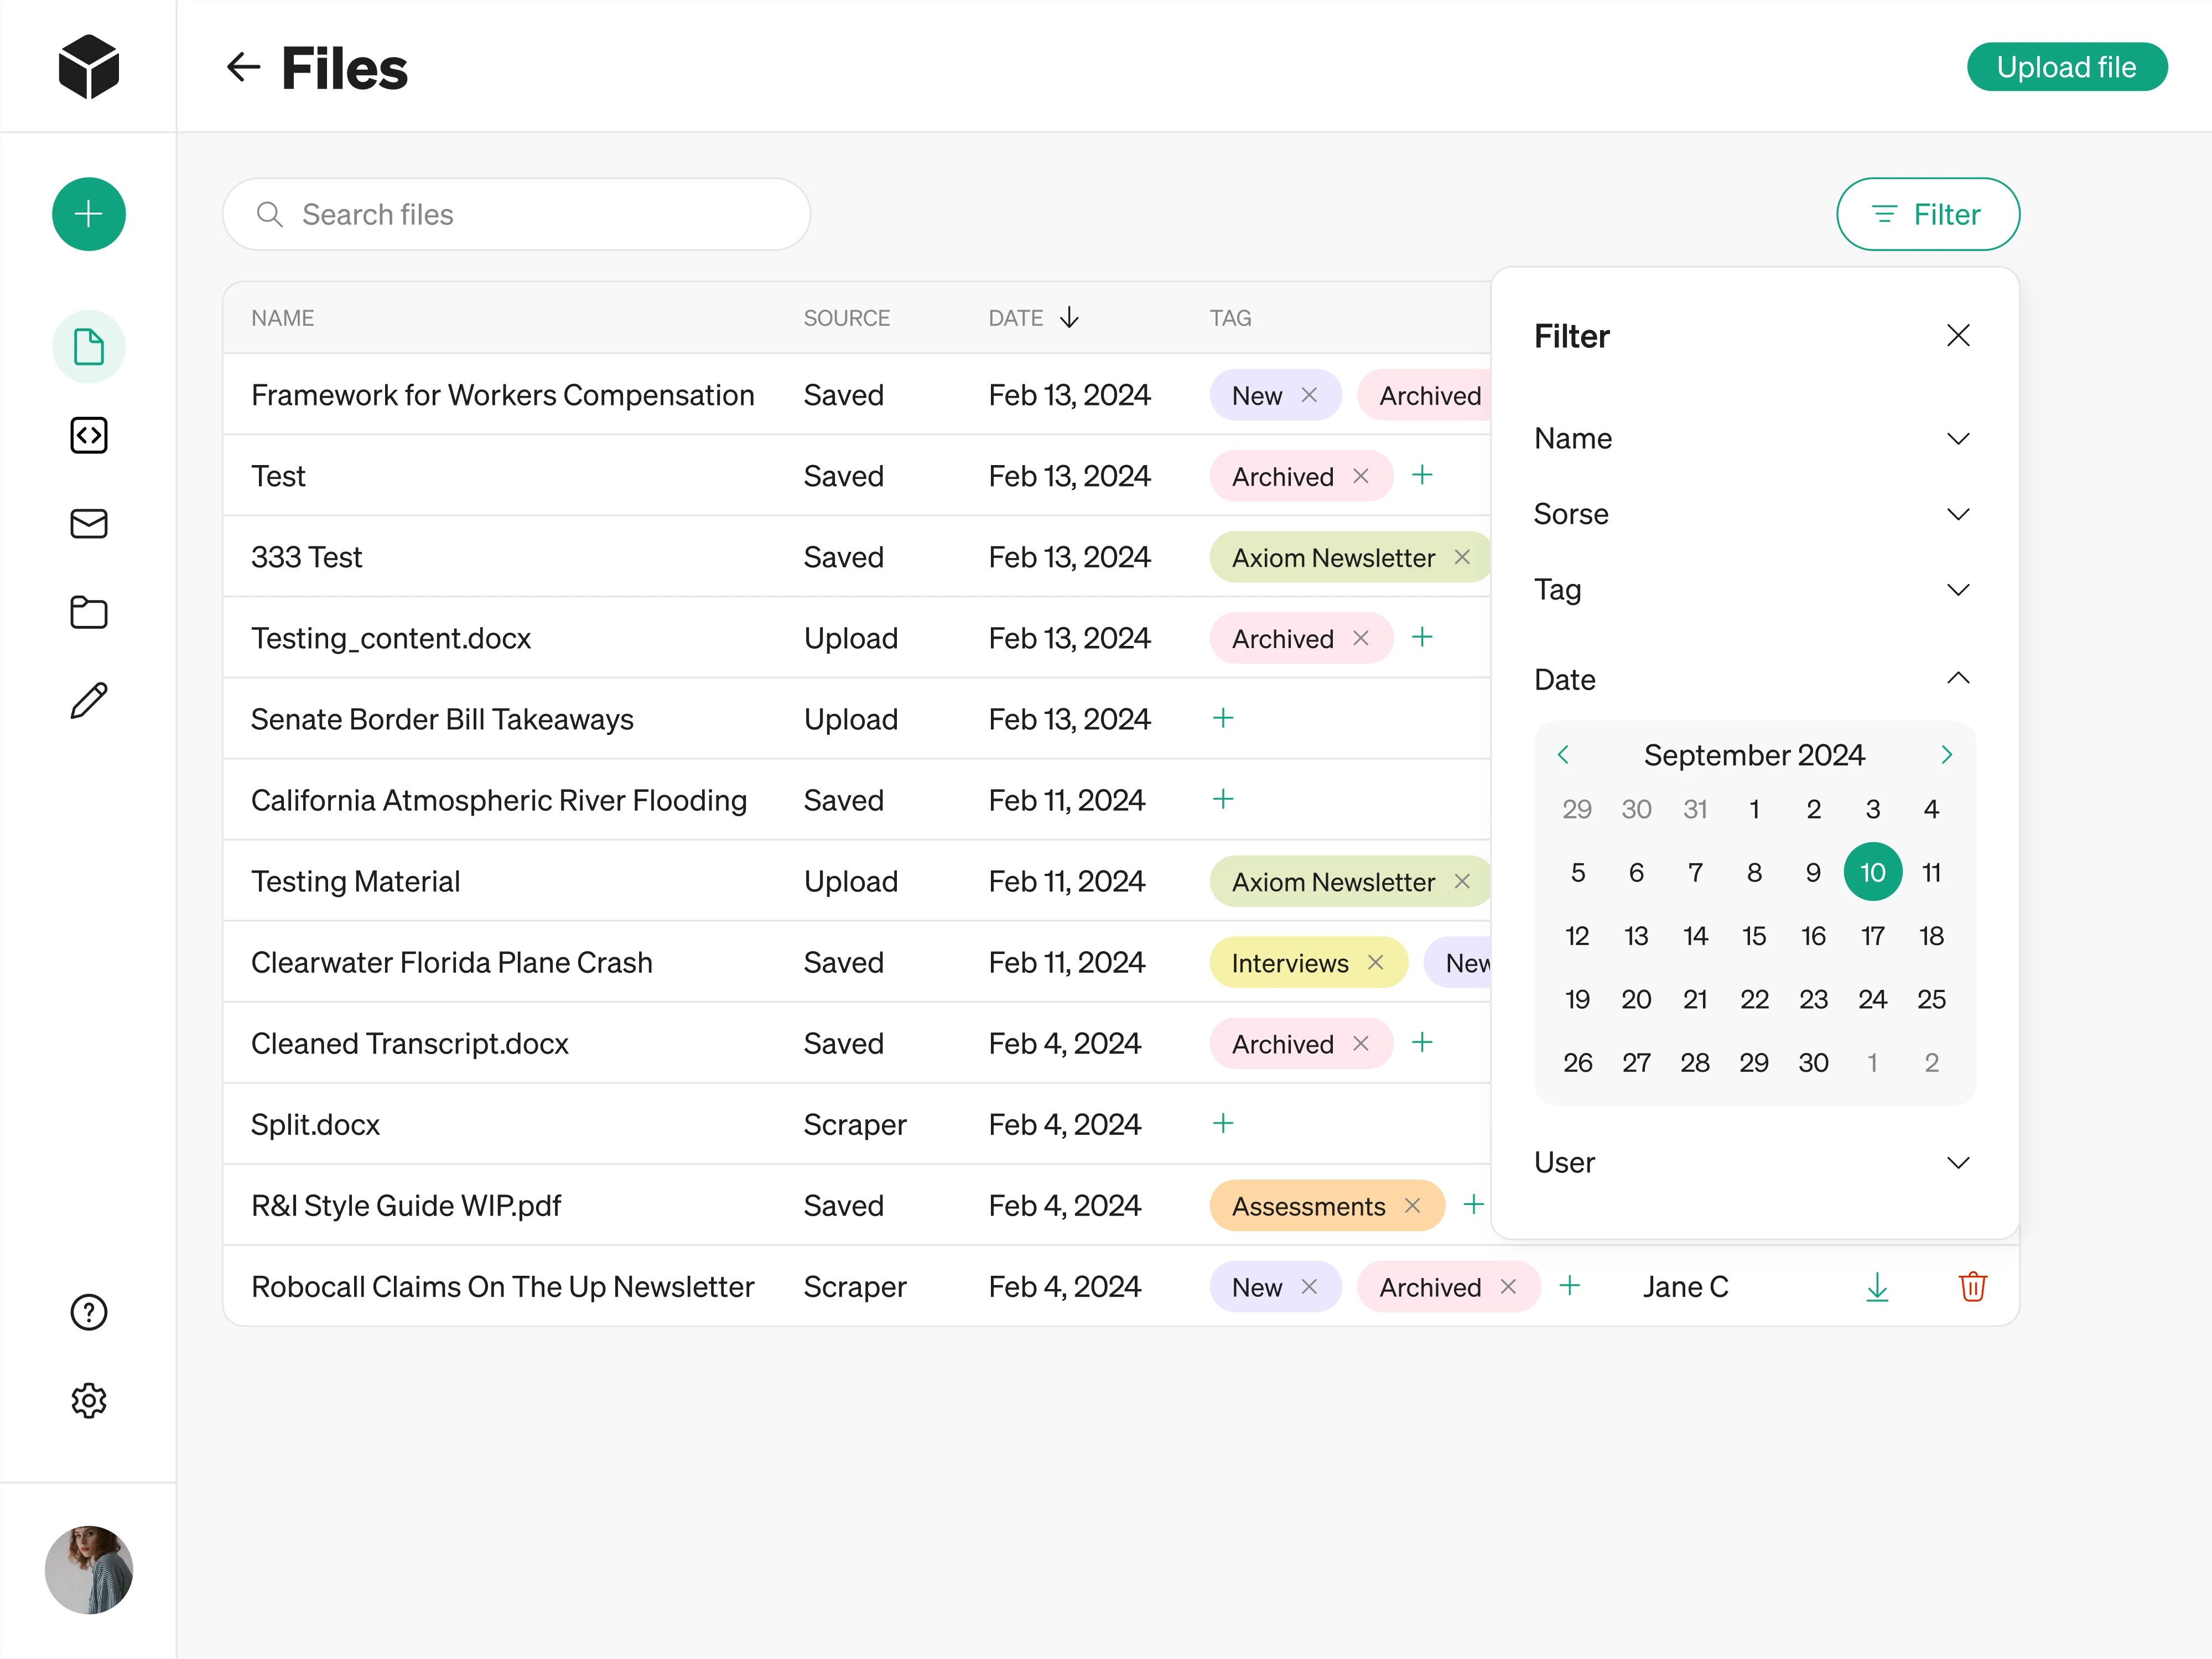This screenshot has width=2212, height=1659.
Task: Remove the Archived tag from Test row
Action: [1362, 476]
